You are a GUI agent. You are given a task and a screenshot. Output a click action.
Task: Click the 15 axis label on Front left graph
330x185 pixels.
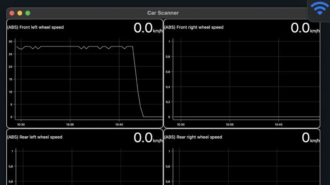[x=10, y=79]
